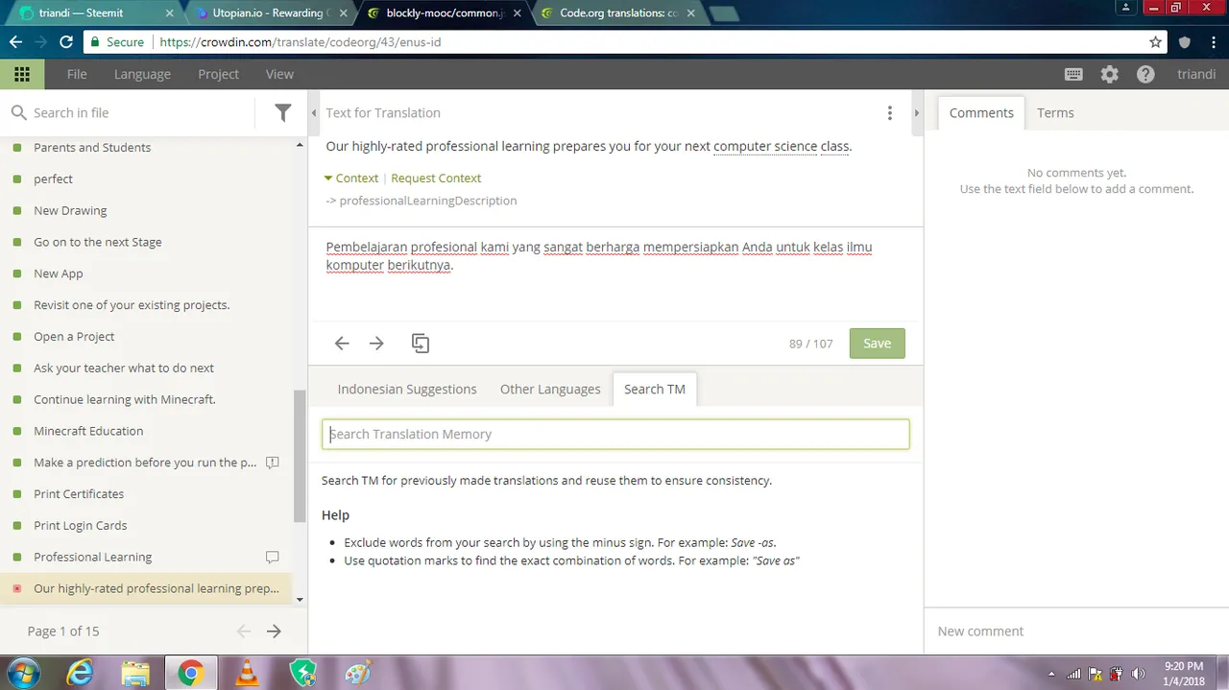Open VLC media player from taskbar
Viewport: 1229px width, 690px height.
pos(248,673)
